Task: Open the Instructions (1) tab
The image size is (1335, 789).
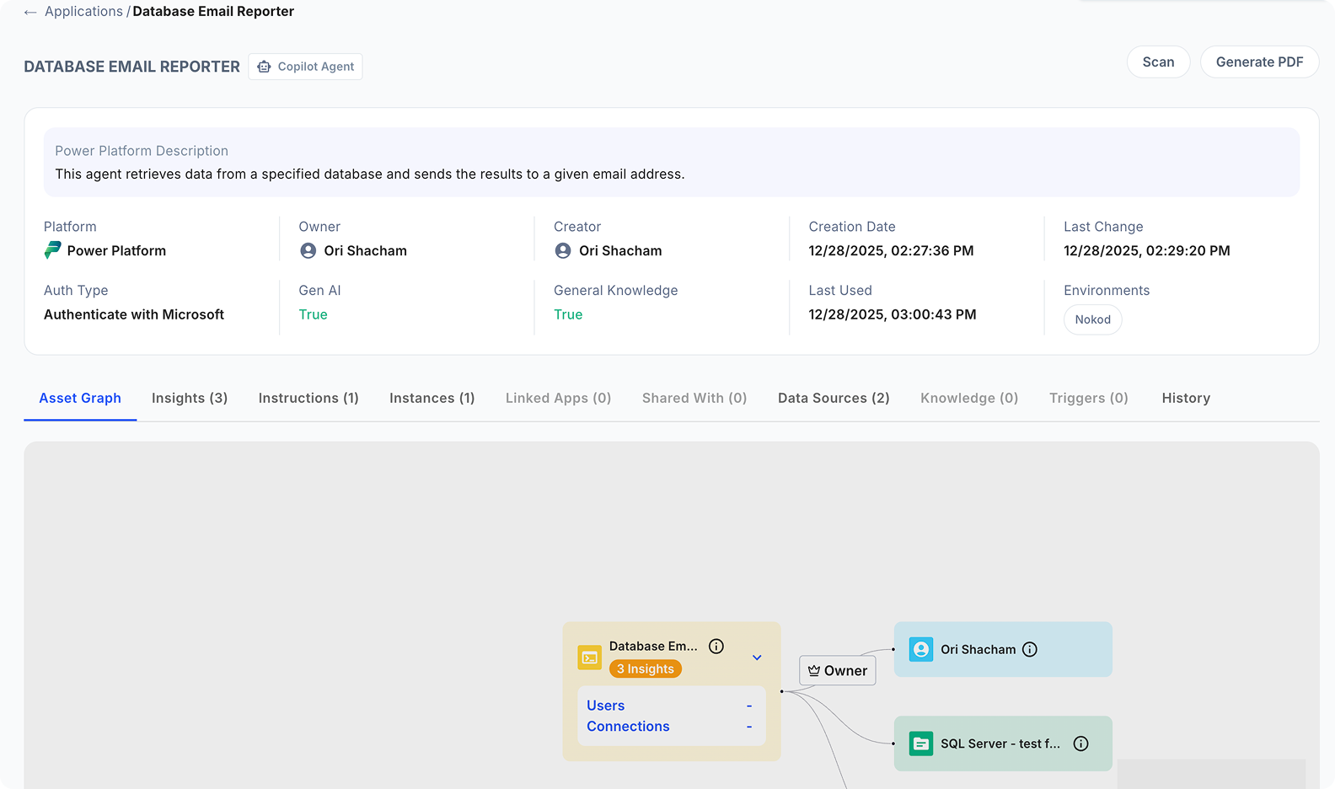Action: pyautogui.click(x=308, y=398)
